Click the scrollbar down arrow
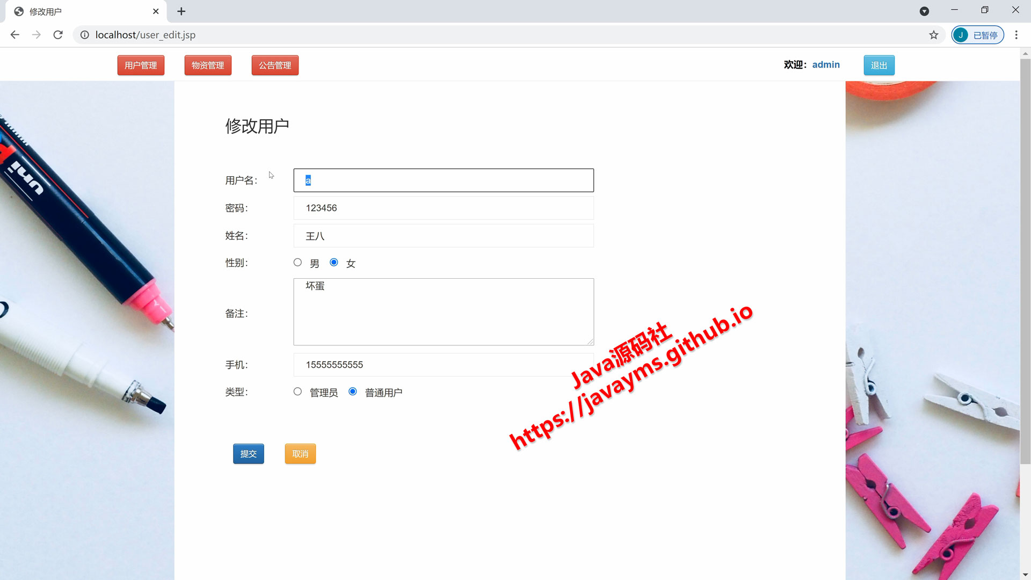The image size is (1031, 580). click(1025, 575)
